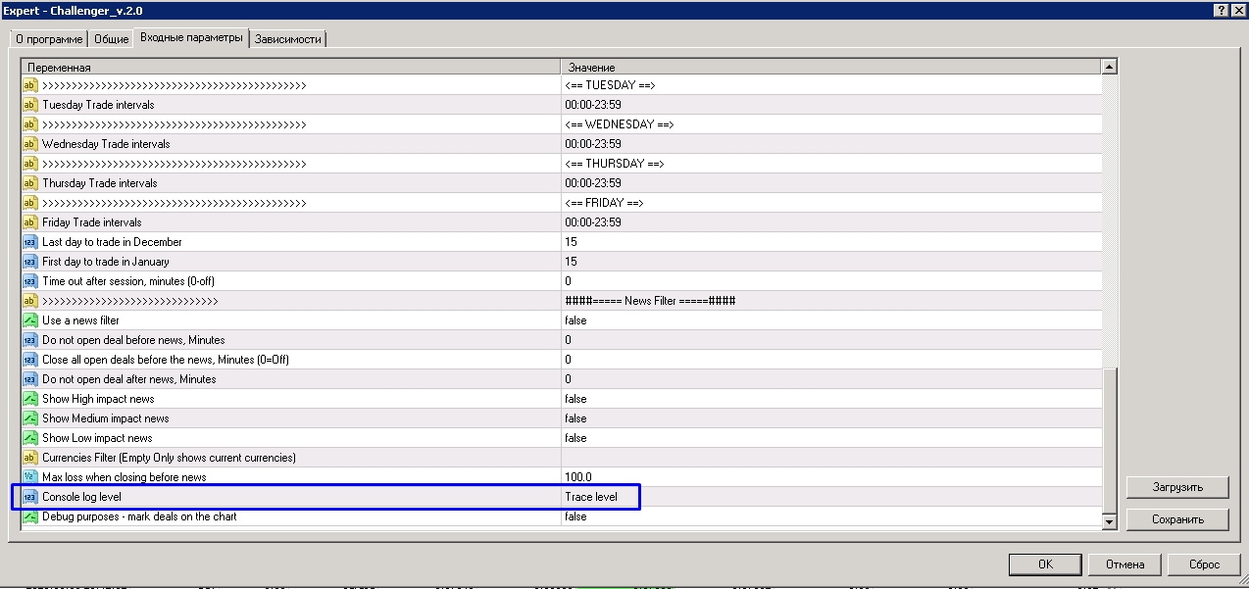Click the boolean icon next to Show Medium impact news
Viewport: 1249px width, 589px height.
pos(29,418)
